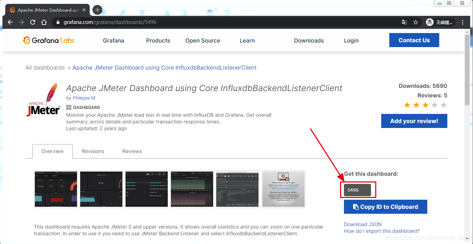Image resolution: width=473 pixels, height=244 pixels.
Task: Click Copy ID to Clipboard button
Action: tap(385, 207)
